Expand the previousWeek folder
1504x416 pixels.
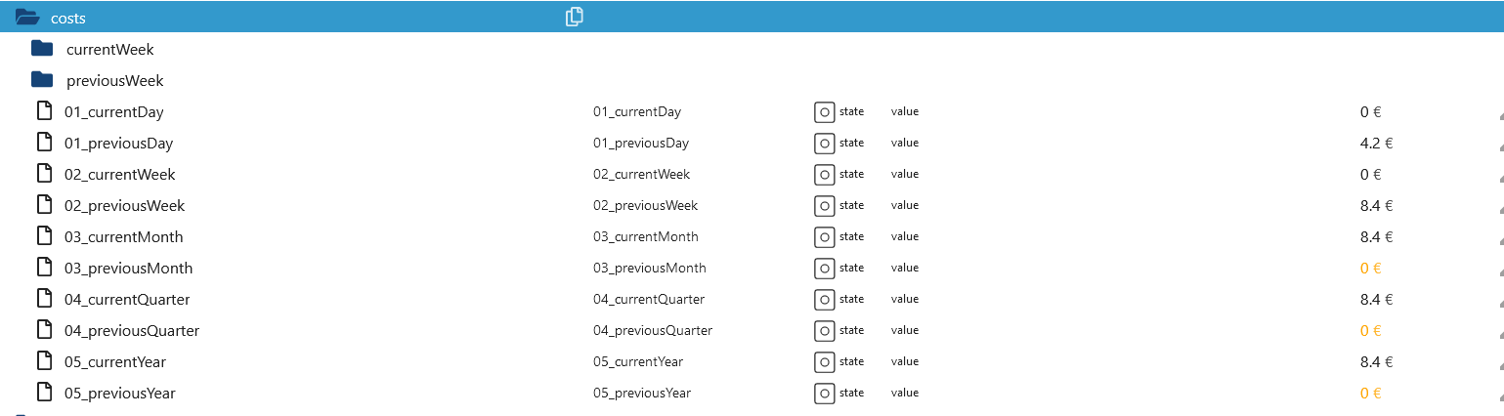click(42, 80)
